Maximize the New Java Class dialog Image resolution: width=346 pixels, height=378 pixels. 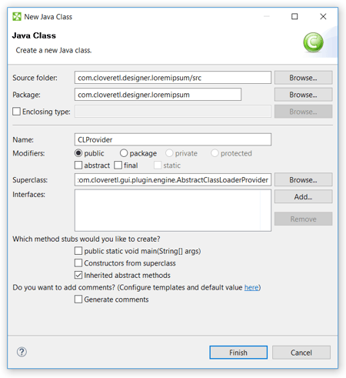(294, 17)
